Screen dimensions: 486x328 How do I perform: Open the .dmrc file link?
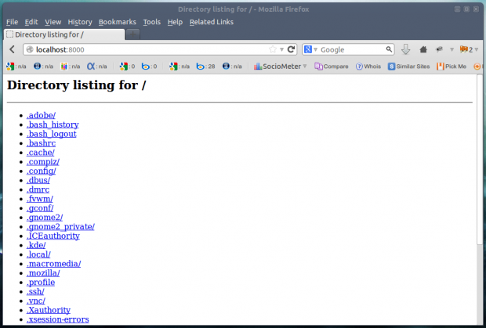[38, 189]
